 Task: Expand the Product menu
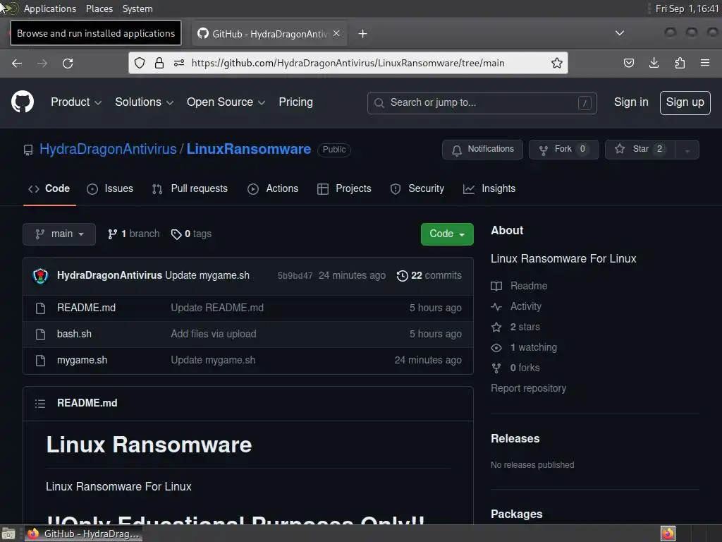tap(76, 102)
